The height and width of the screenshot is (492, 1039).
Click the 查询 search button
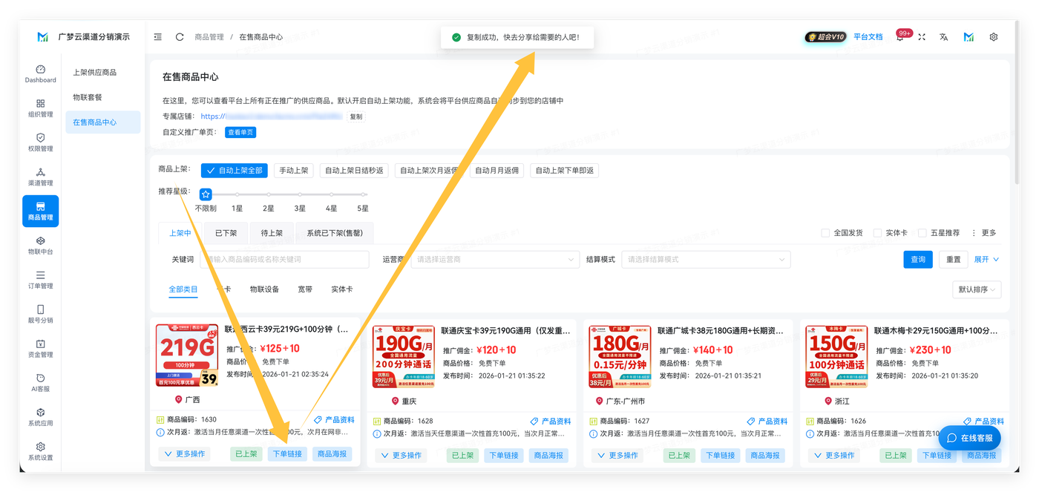(x=918, y=260)
